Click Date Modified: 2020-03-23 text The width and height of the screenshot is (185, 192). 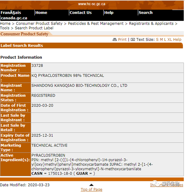25,185
